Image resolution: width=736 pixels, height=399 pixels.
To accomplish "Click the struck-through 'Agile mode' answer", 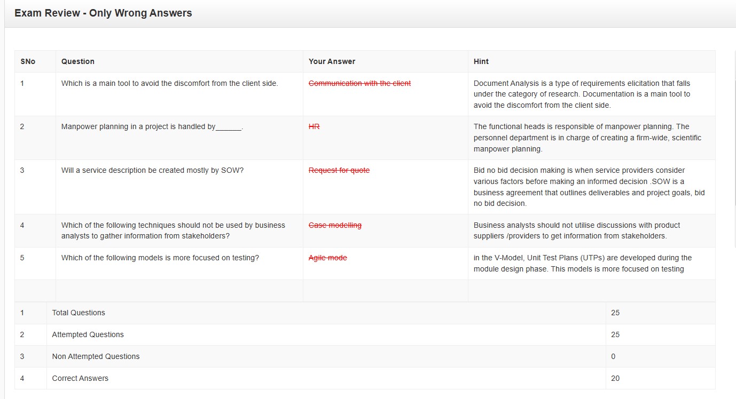I will [x=327, y=258].
